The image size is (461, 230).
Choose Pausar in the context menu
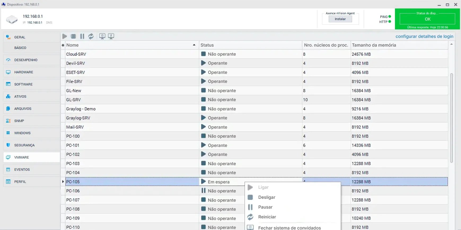click(293, 207)
